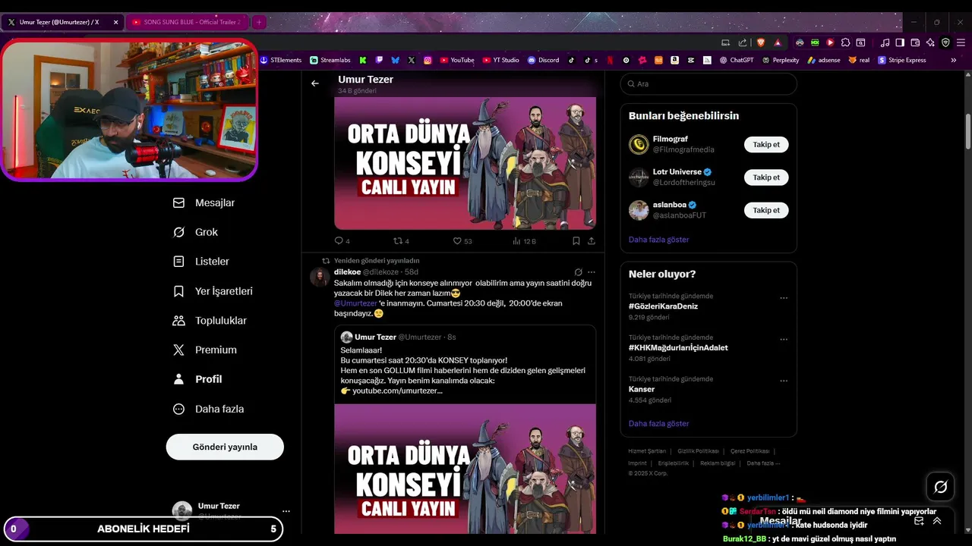Follow Lotr Universe with Takip et

click(766, 177)
